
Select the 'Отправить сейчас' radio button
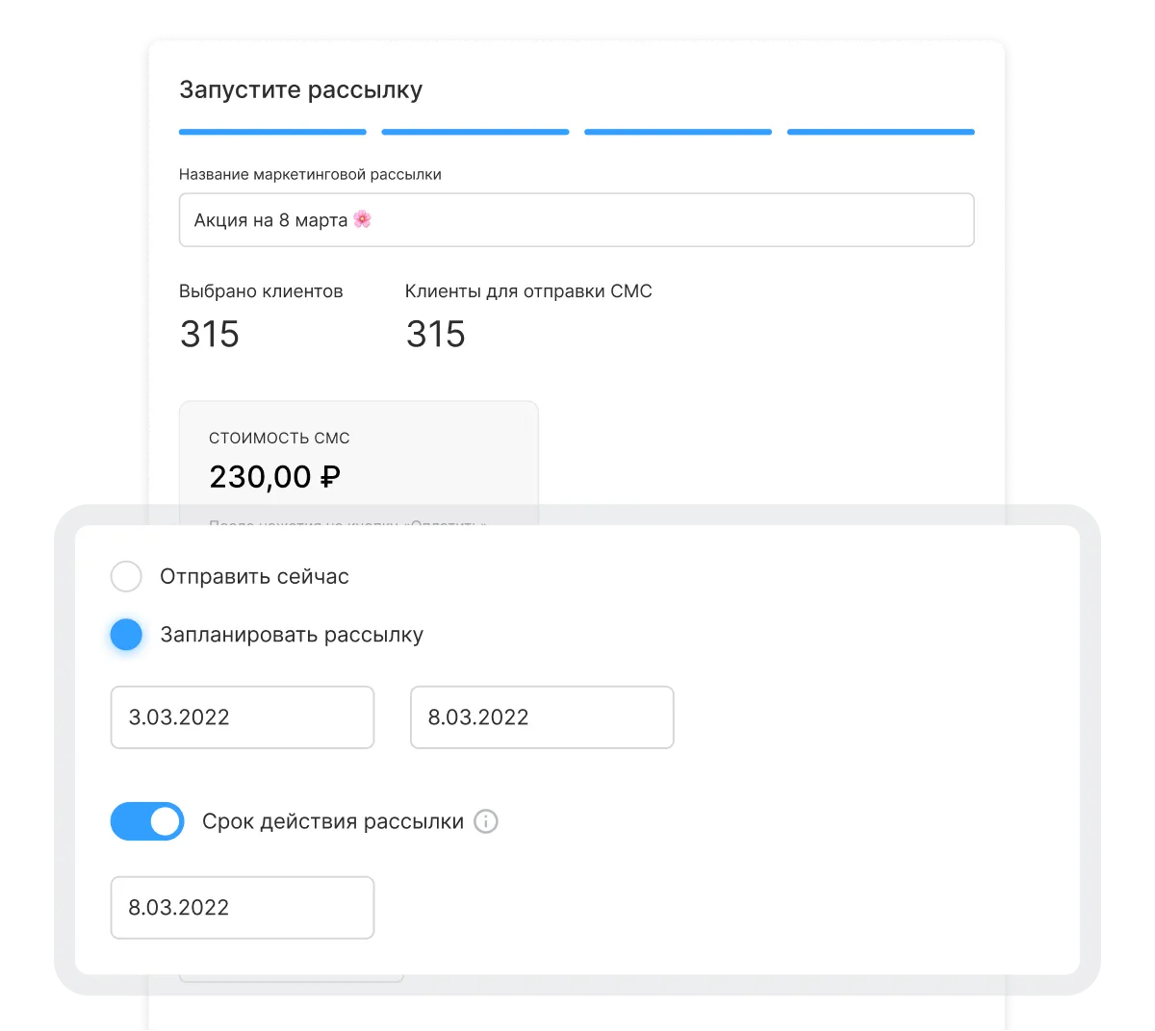click(x=126, y=576)
